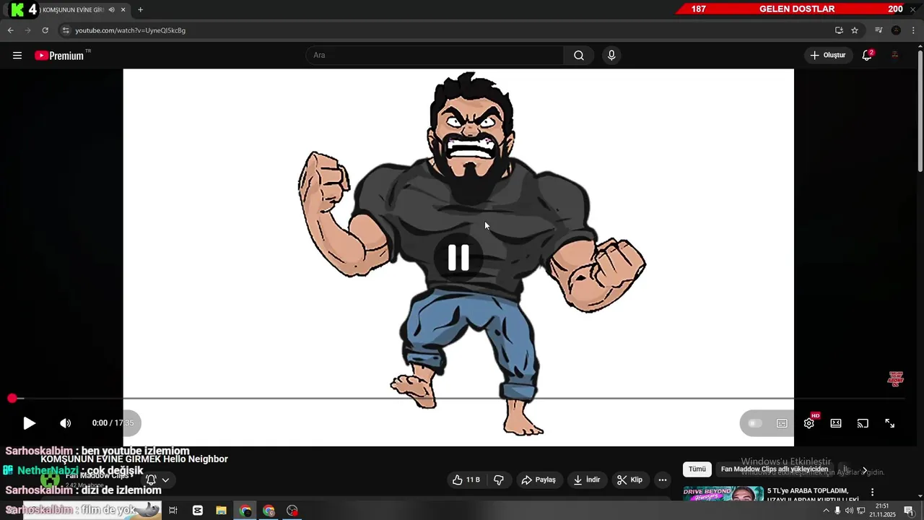Open the Drive Beyond Horizons recommended video thumbnail
The height and width of the screenshot is (520, 924).
pyautogui.click(x=723, y=495)
